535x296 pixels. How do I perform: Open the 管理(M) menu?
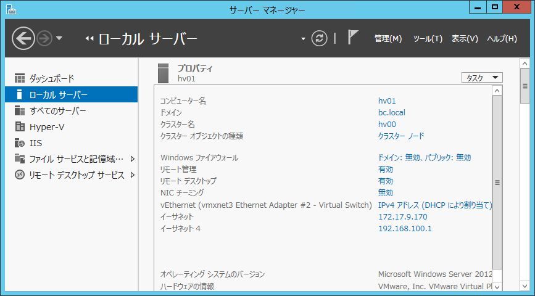pos(388,38)
